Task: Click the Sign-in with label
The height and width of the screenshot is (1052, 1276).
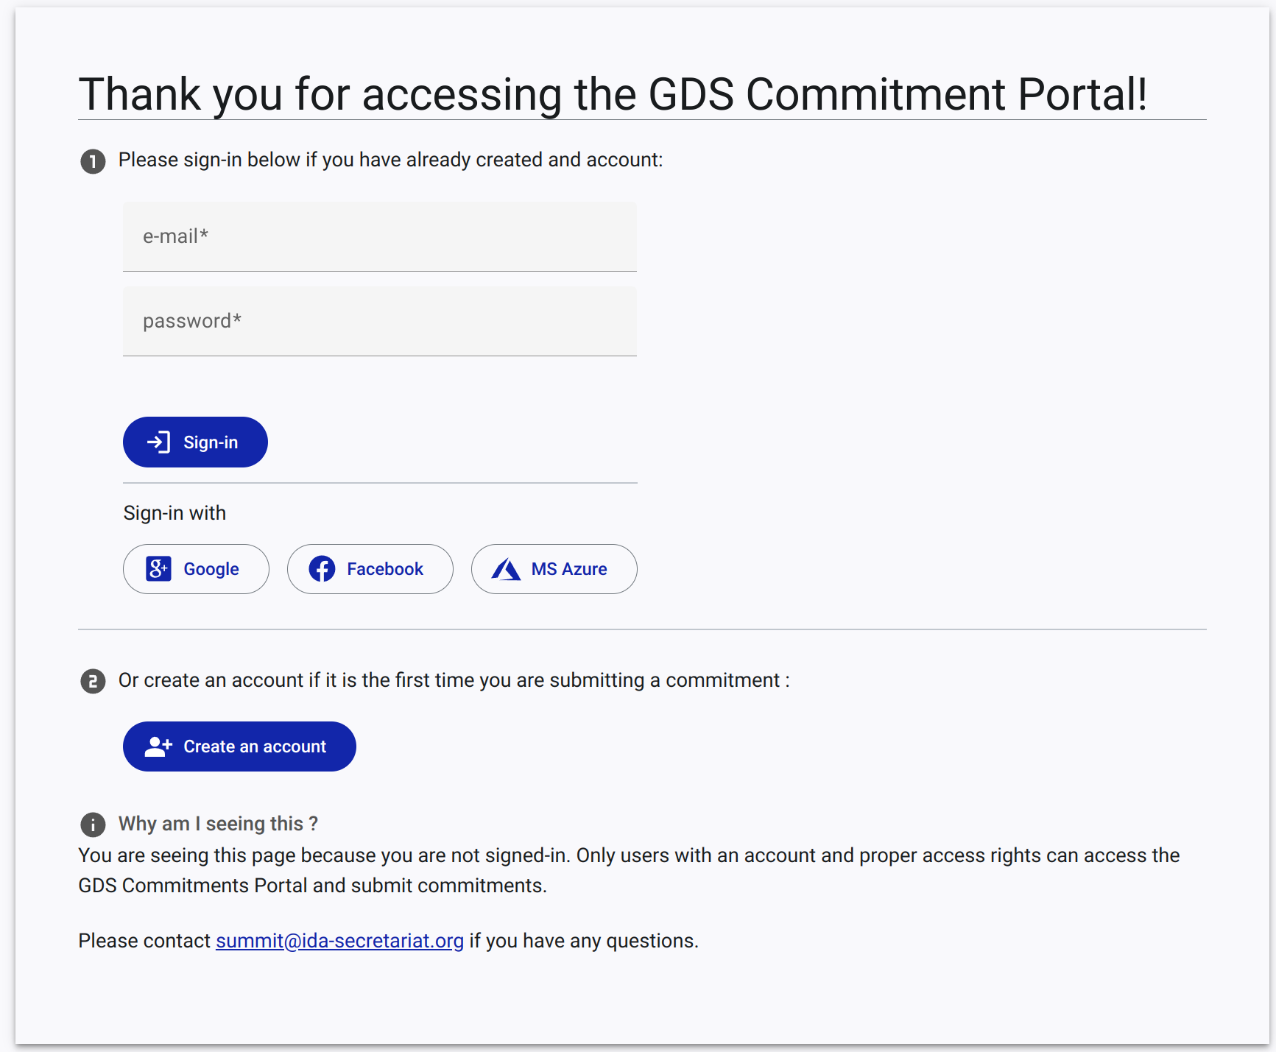Action: point(175,513)
